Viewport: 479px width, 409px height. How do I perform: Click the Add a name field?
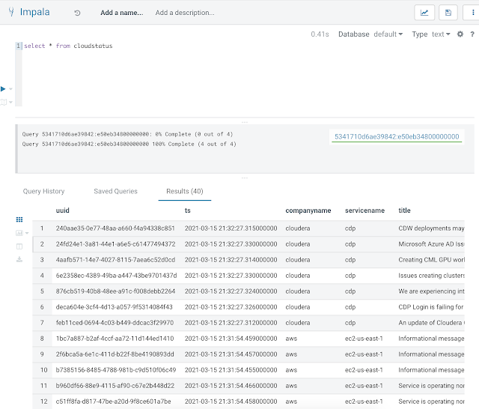click(121, 13)
